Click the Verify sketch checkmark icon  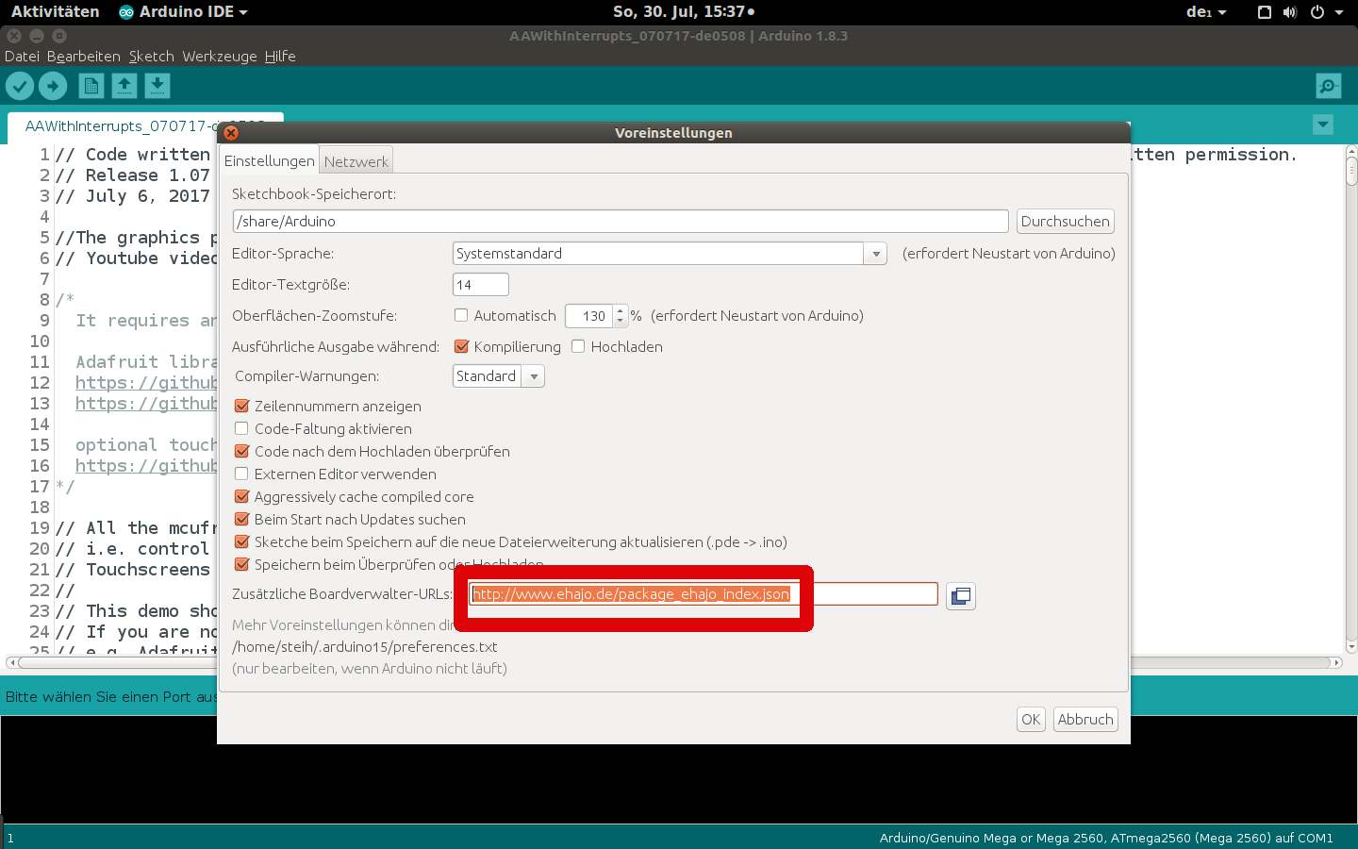(20, 86)
